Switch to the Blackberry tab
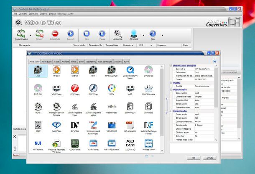 (x=91, y=61)
